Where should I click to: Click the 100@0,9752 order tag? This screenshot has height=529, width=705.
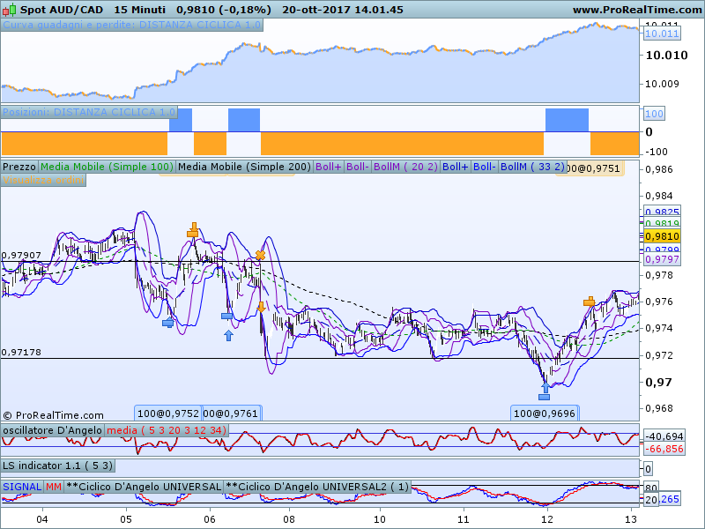click(x=167, y=414)
